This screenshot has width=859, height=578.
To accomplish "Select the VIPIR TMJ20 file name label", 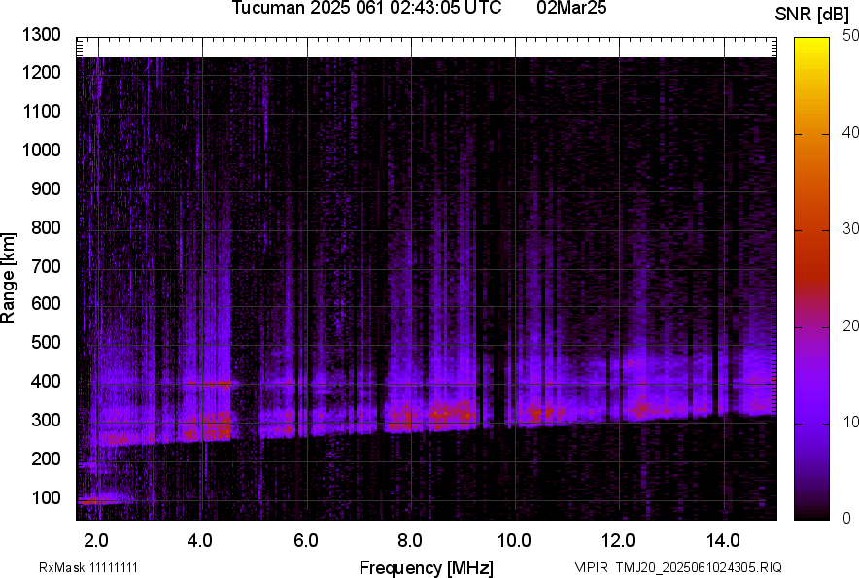I will (x=677, y=567).
